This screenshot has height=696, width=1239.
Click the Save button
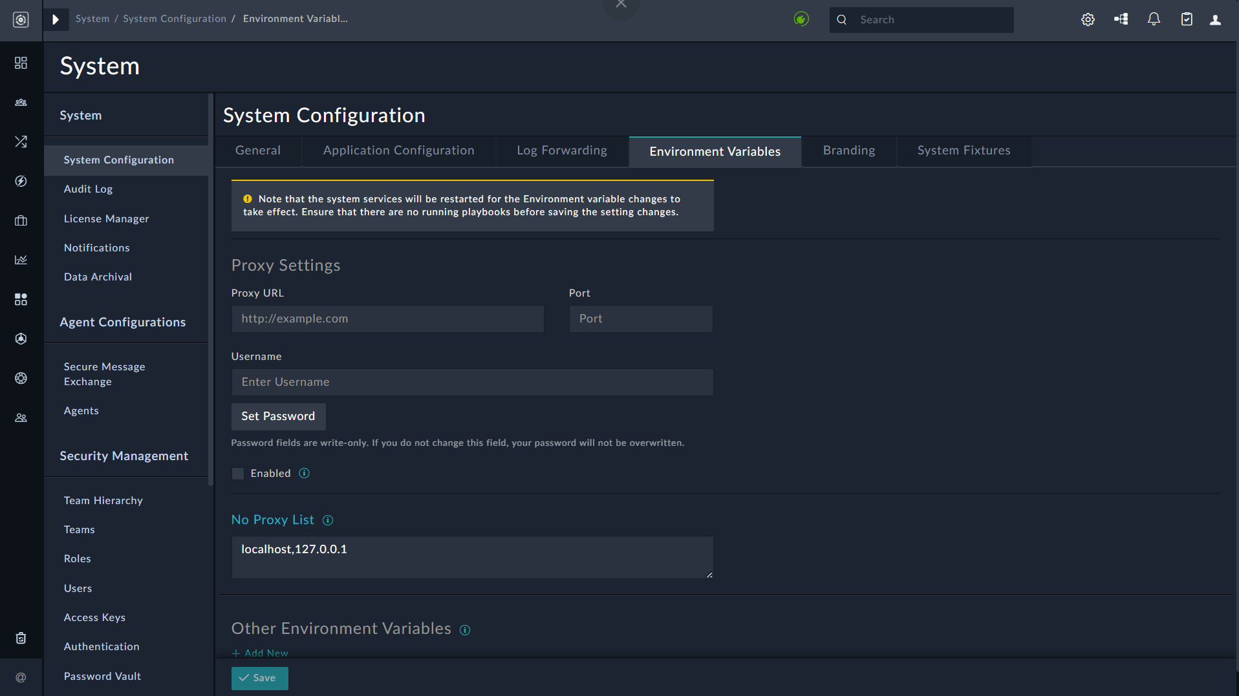click(259, 678)
